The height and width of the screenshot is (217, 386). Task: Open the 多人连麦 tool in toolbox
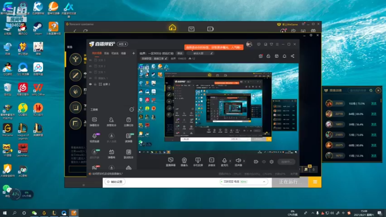pyautogui.click(x=111, y=138)
